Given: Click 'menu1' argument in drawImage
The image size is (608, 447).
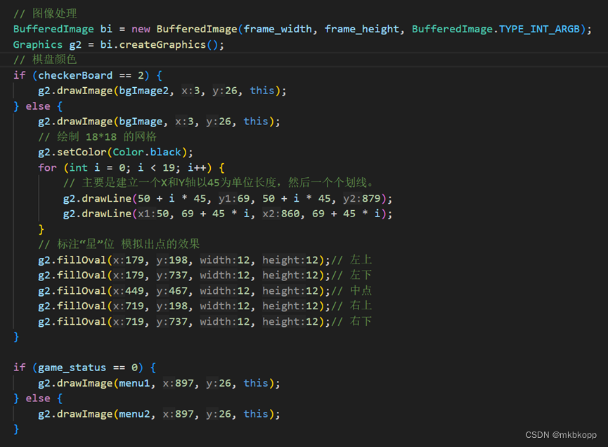Looking at the screenshot, I should coord(134,383).
